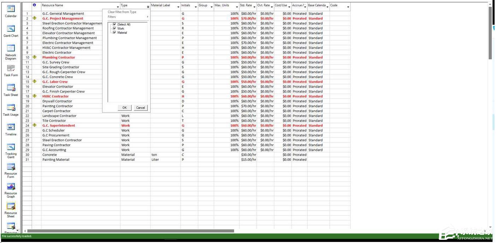Click the Base Calendar column header

pos(318,6)
